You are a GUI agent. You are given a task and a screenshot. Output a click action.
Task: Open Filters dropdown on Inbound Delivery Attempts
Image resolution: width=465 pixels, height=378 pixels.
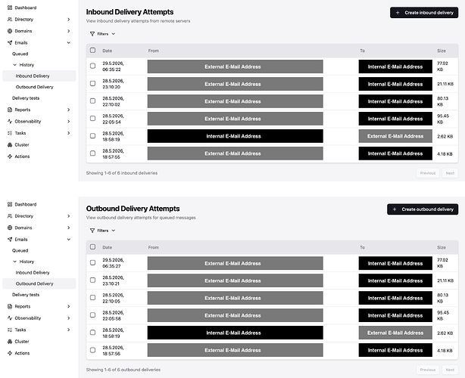102,34
